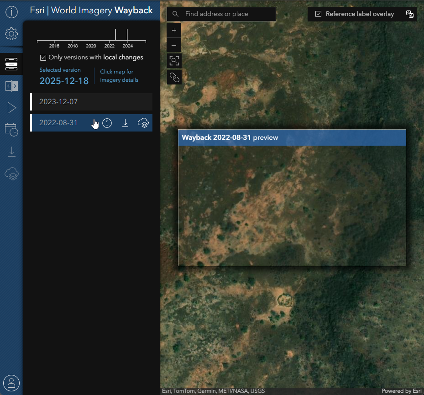Open the settings gear in sidebar
This screenshot has height=395, width=424.
tap(11, 34)
